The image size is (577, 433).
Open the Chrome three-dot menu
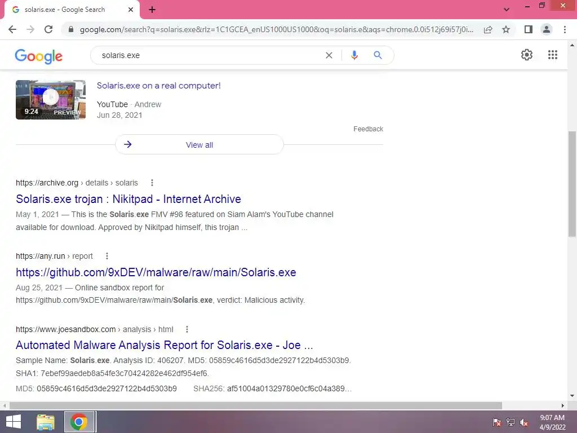click(565, 29)
